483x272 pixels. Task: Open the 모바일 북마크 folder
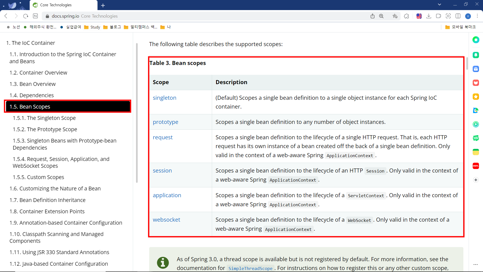click(460, 27)
